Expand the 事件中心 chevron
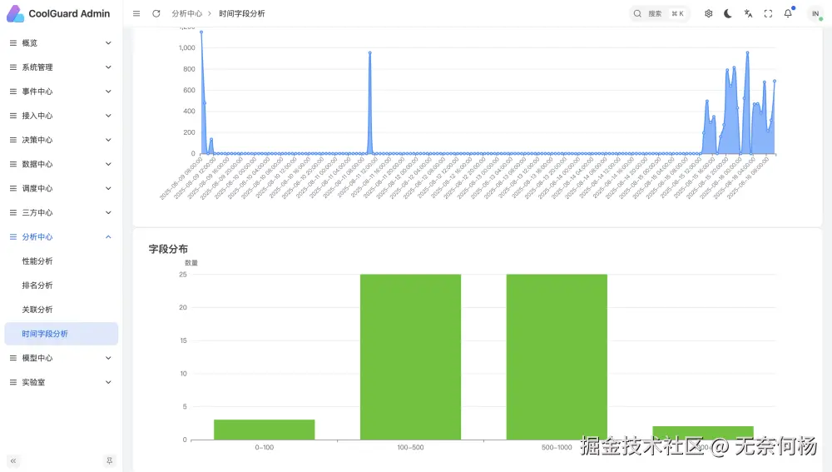Image resolution: width=832 pixels, height=472 pixels. click(x=108, y=92)
